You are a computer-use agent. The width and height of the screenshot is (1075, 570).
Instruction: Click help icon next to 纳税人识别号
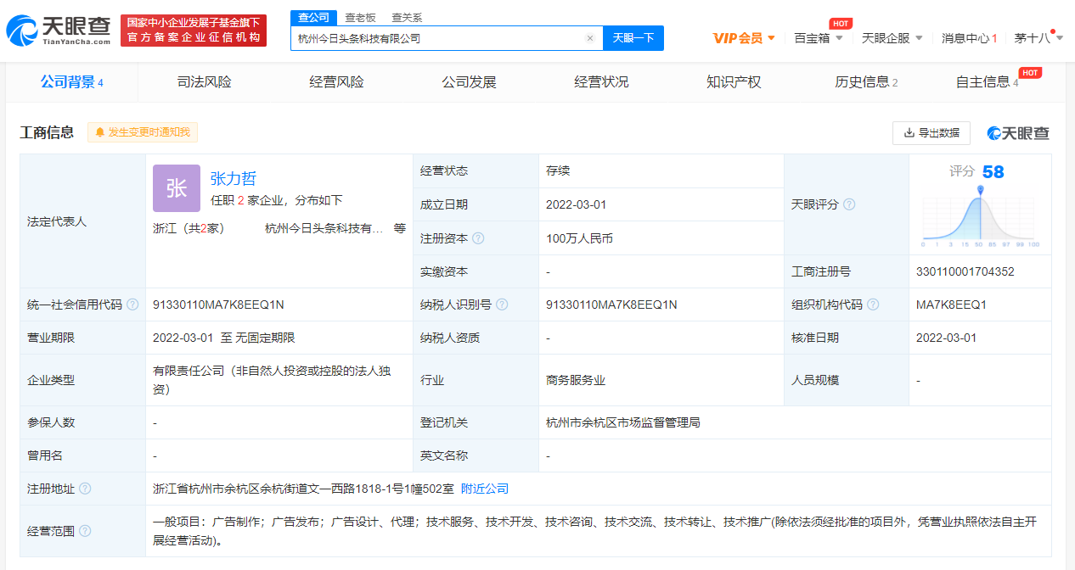coord(502,305)
